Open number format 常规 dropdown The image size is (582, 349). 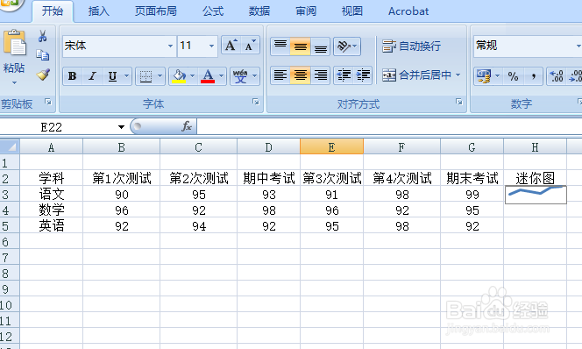click(578, 46)
